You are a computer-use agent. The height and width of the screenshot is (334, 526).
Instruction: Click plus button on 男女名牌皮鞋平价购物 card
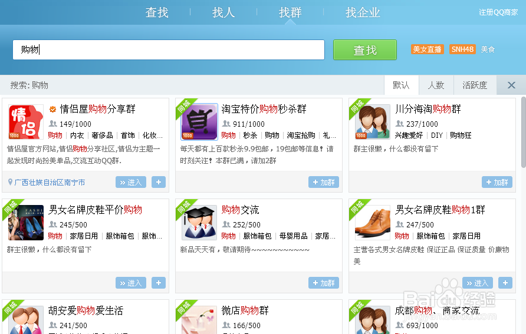coord(159,283)
